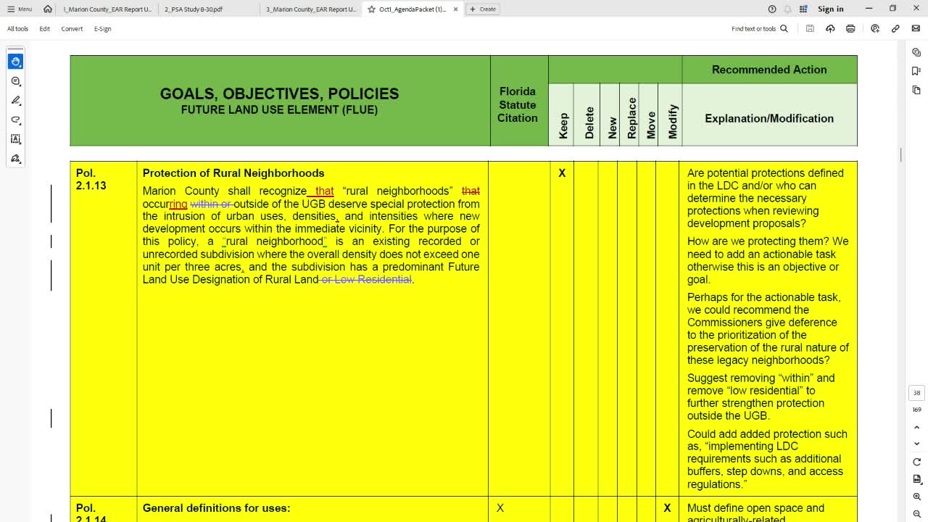This screenshot has width=928, height=522.
Task: Open the Edit tab
Action: pyautogui.click(x=44, y=29)
